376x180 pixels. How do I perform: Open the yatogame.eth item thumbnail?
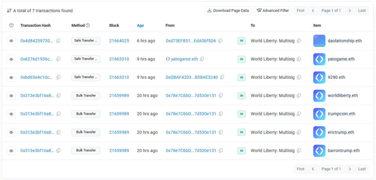click(x=319, y=59)
